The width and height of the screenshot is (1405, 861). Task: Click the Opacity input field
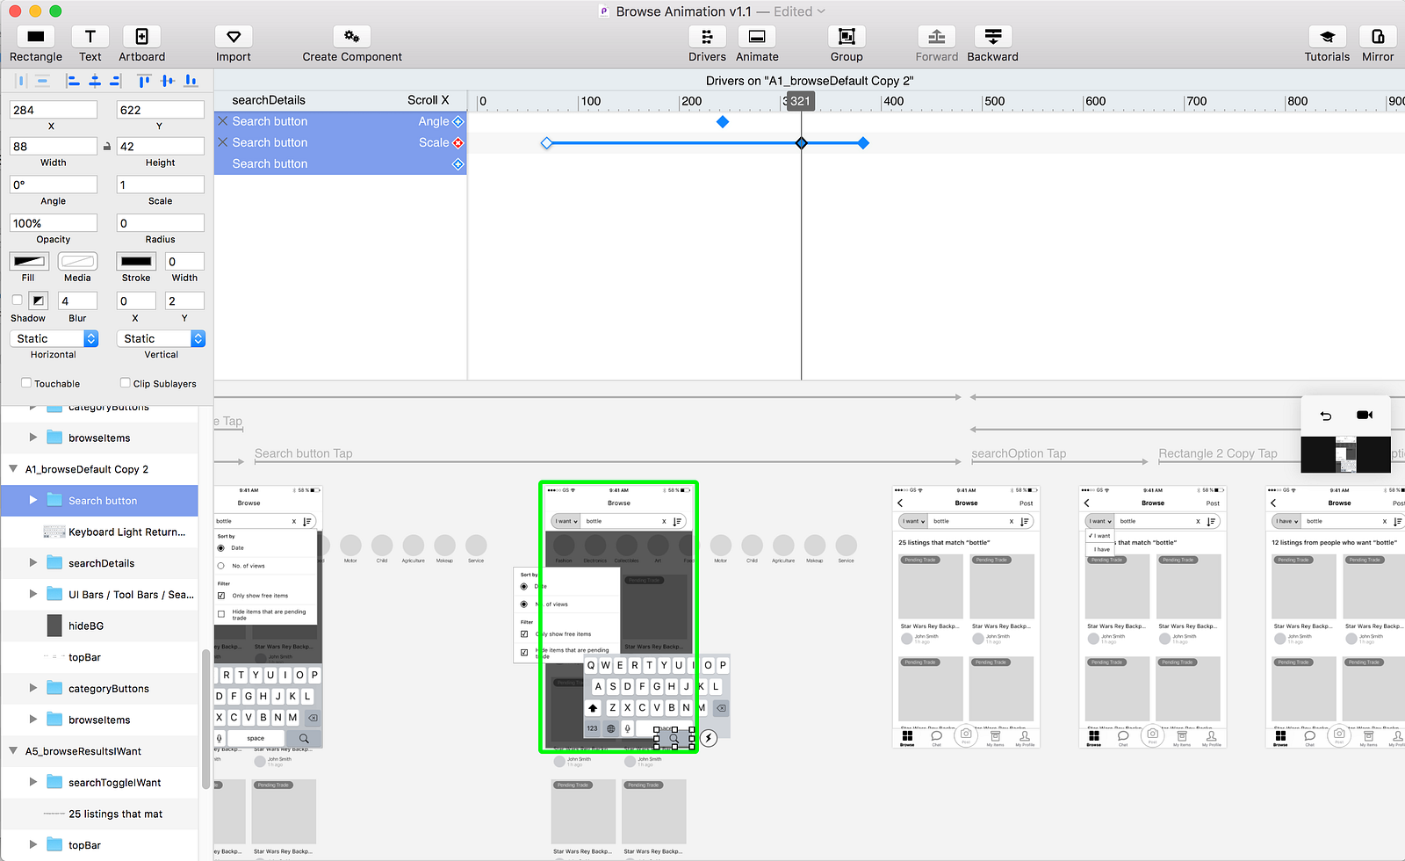pyautogui.click(x=54, y=223)
